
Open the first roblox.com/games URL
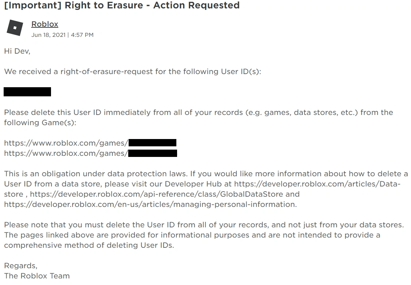click(x=66, y=143)
